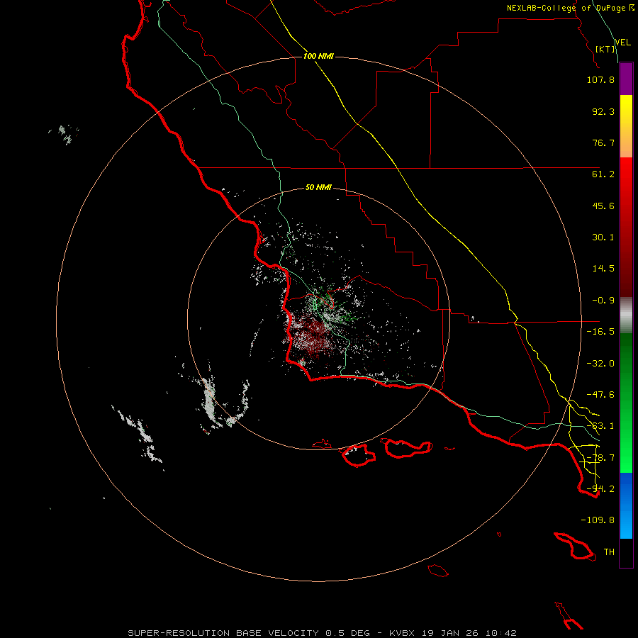Click the 92.3 scale value
Viewport: 638px width, 638px height.
(603, 111)
